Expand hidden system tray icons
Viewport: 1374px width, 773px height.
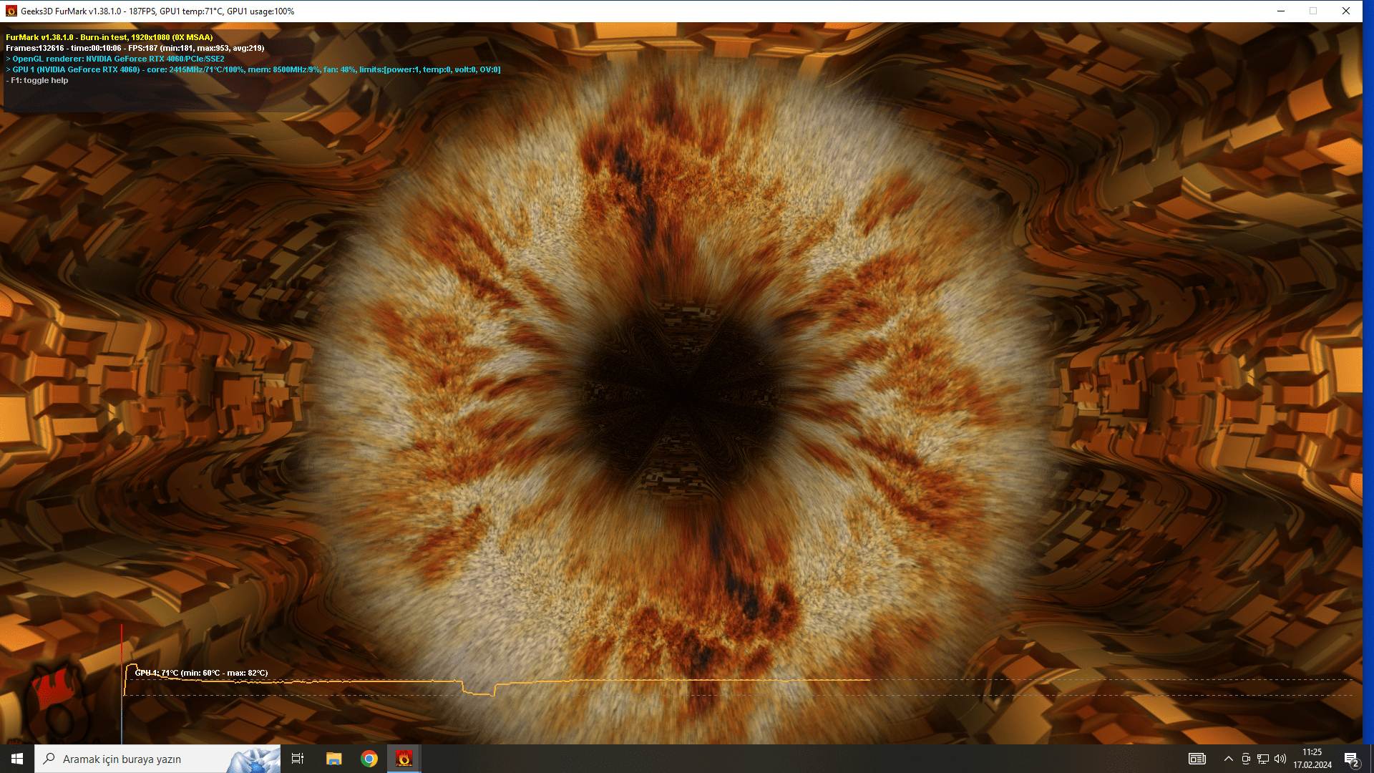[1229, 759]
